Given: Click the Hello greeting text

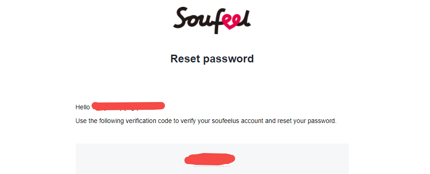Looking at the screenshot, I should (82, 107).
